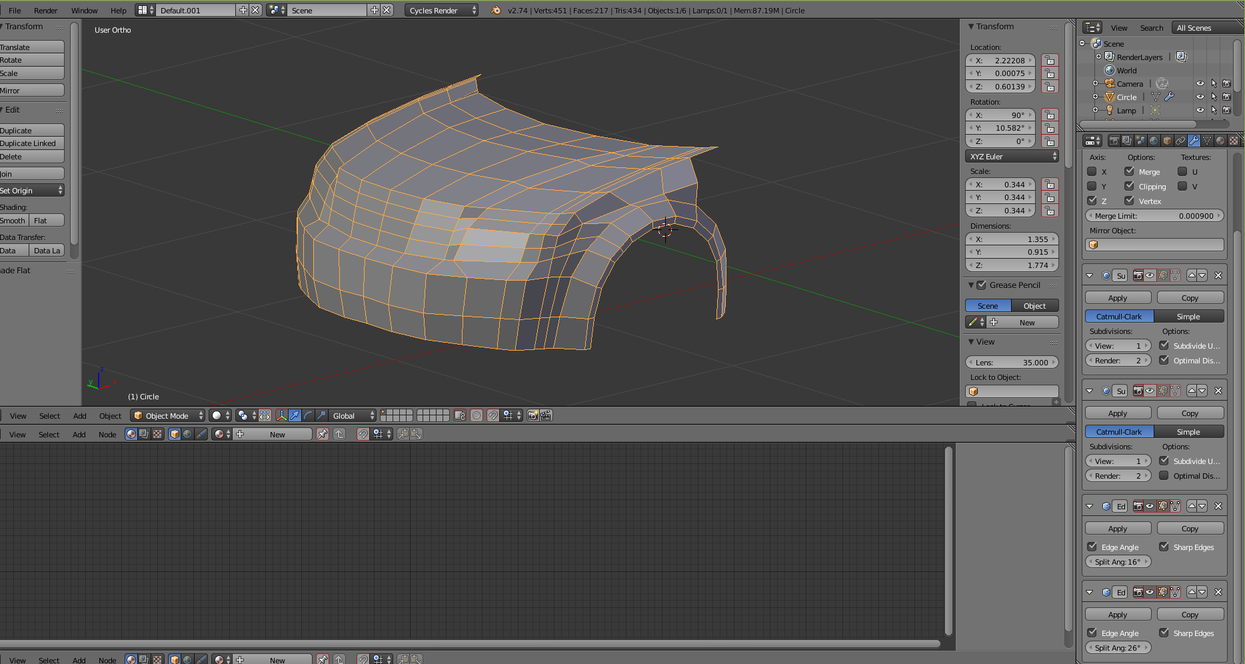Open the All Scenes outliner display dropdown
Screen dimensions: 1245x664
pyautogui.click(x=1206, y=27)
